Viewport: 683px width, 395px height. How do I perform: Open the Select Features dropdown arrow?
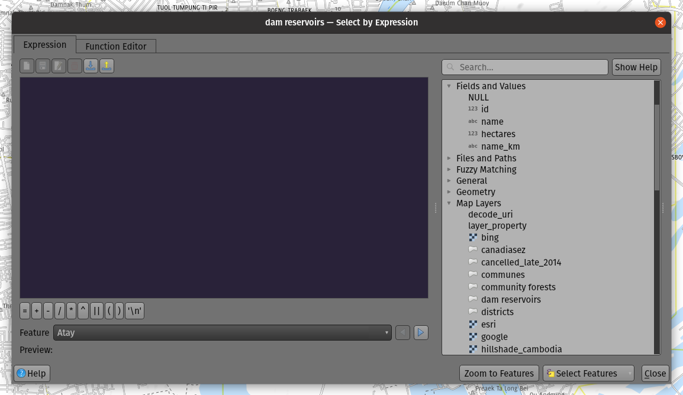(x=628, y=374)
